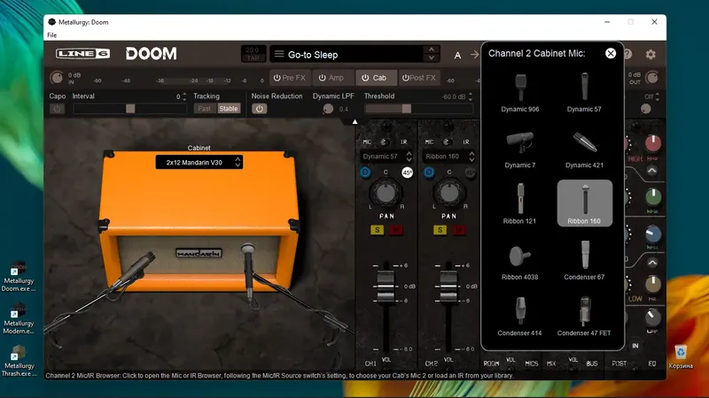709x398 pixels.
Task: Click the Threshold -60.0 dB stepper
Action: click(x=471, y=96)
